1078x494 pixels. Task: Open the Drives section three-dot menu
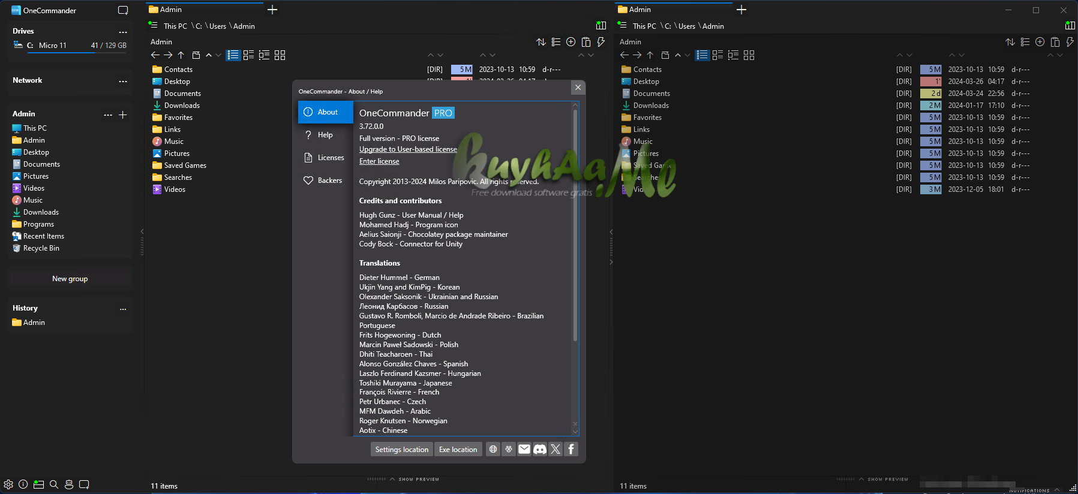click(x=123, y=32)
